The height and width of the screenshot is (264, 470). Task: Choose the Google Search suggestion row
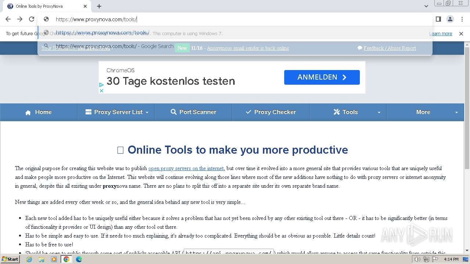(x=235, y=46)
